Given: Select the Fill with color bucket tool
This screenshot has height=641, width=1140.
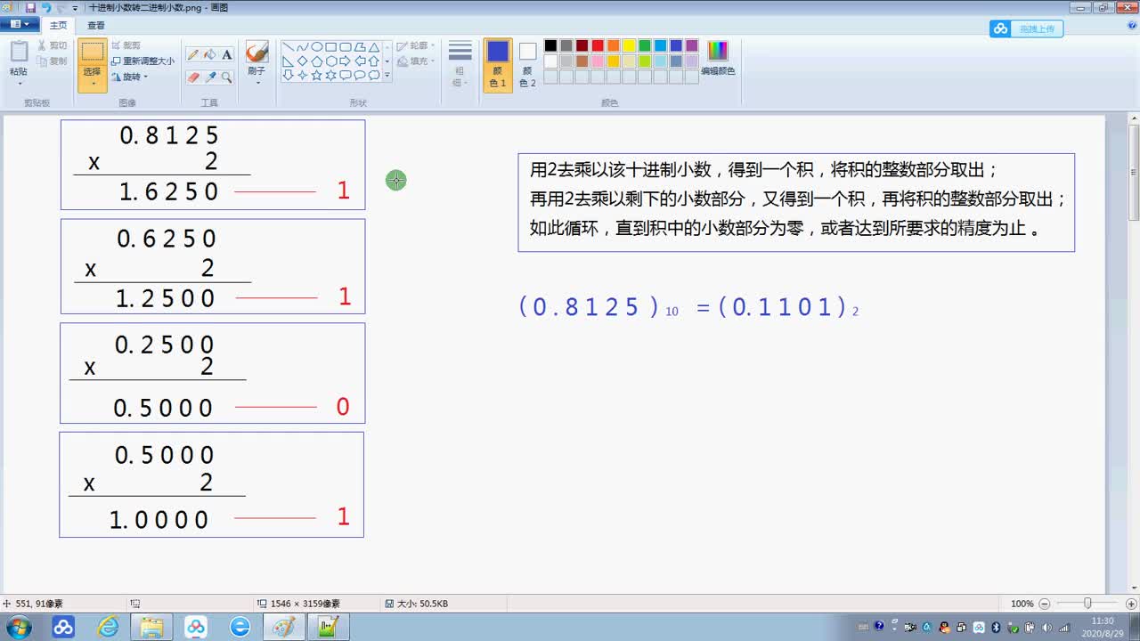Looking at the screenshot, I should coord(210,54).
